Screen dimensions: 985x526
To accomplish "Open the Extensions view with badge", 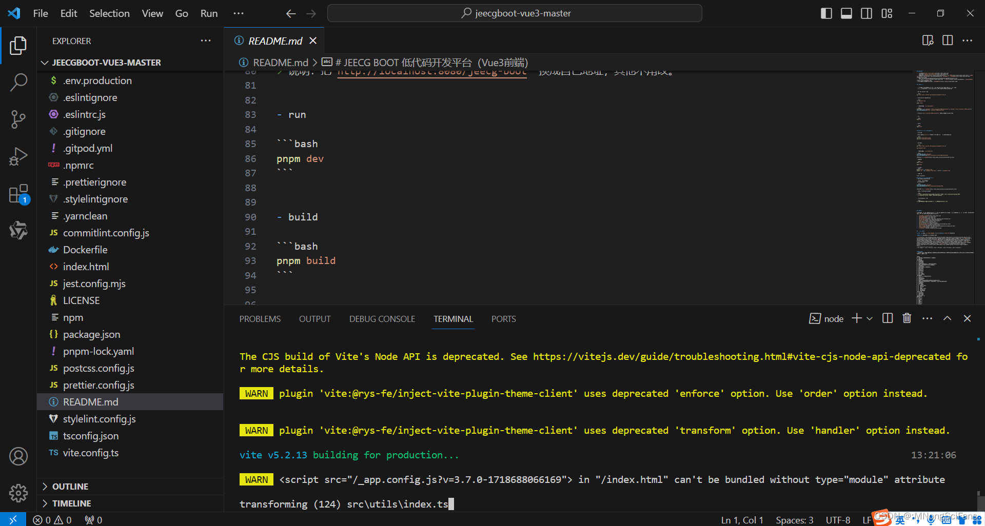I will click(18, 194).
